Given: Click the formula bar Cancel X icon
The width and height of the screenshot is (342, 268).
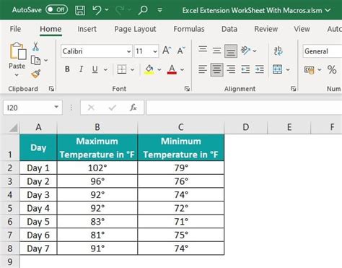Looking at the screenshot, I should tap(91, 108).
